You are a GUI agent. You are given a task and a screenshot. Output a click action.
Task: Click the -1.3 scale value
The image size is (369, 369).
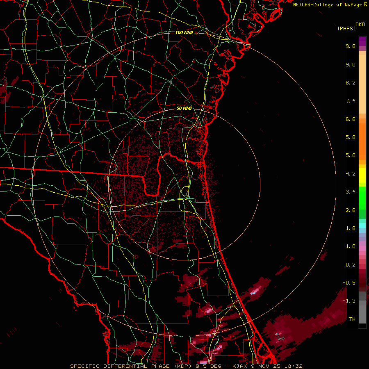click(349, 301)
